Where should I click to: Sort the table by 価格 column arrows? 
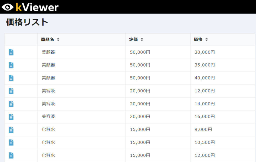tap(206, 39)
